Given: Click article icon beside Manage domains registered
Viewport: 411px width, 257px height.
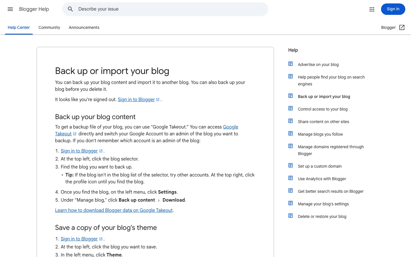Looking at the screenshot, I should [291, 146].
